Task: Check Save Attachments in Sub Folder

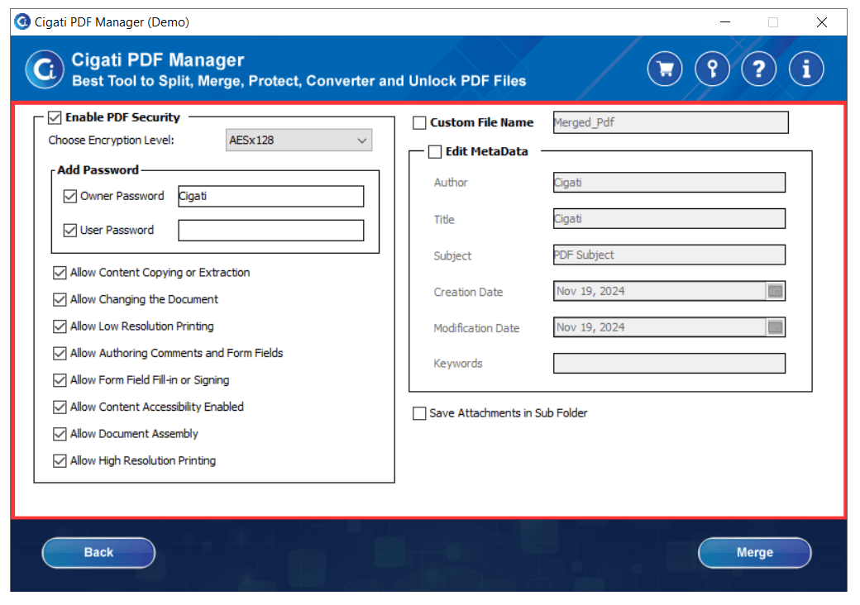Action: (x=419, y=413)
